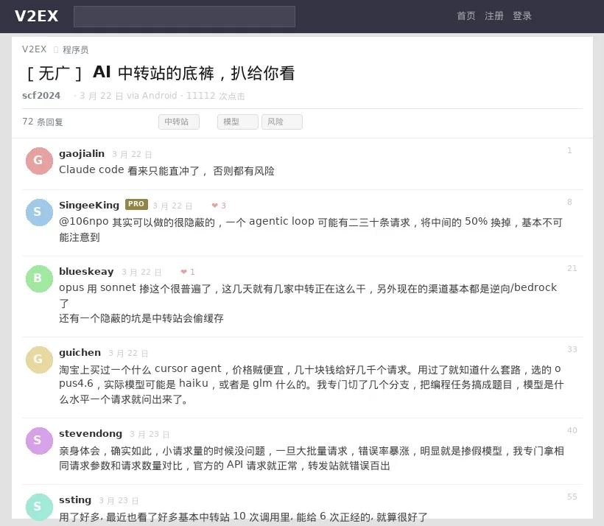Click blueskeay's green avatar
The image size is (604, 526).
pyautogui.click(x=39, y=278)
